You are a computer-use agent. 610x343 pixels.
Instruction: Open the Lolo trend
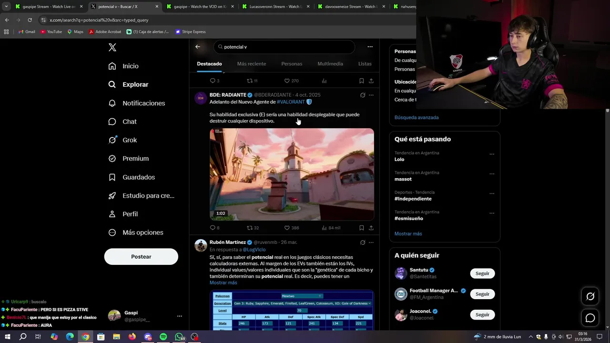point(399,159)
